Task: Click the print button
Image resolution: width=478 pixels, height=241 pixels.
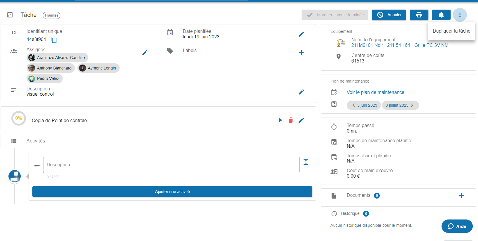Action: tap(419, 15)
